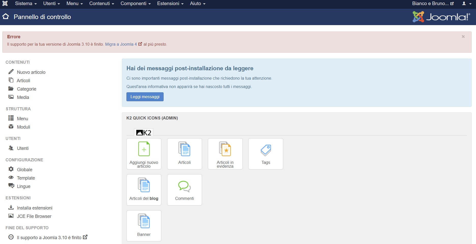Open Installa estensioni link

click(x=35, y=208)
